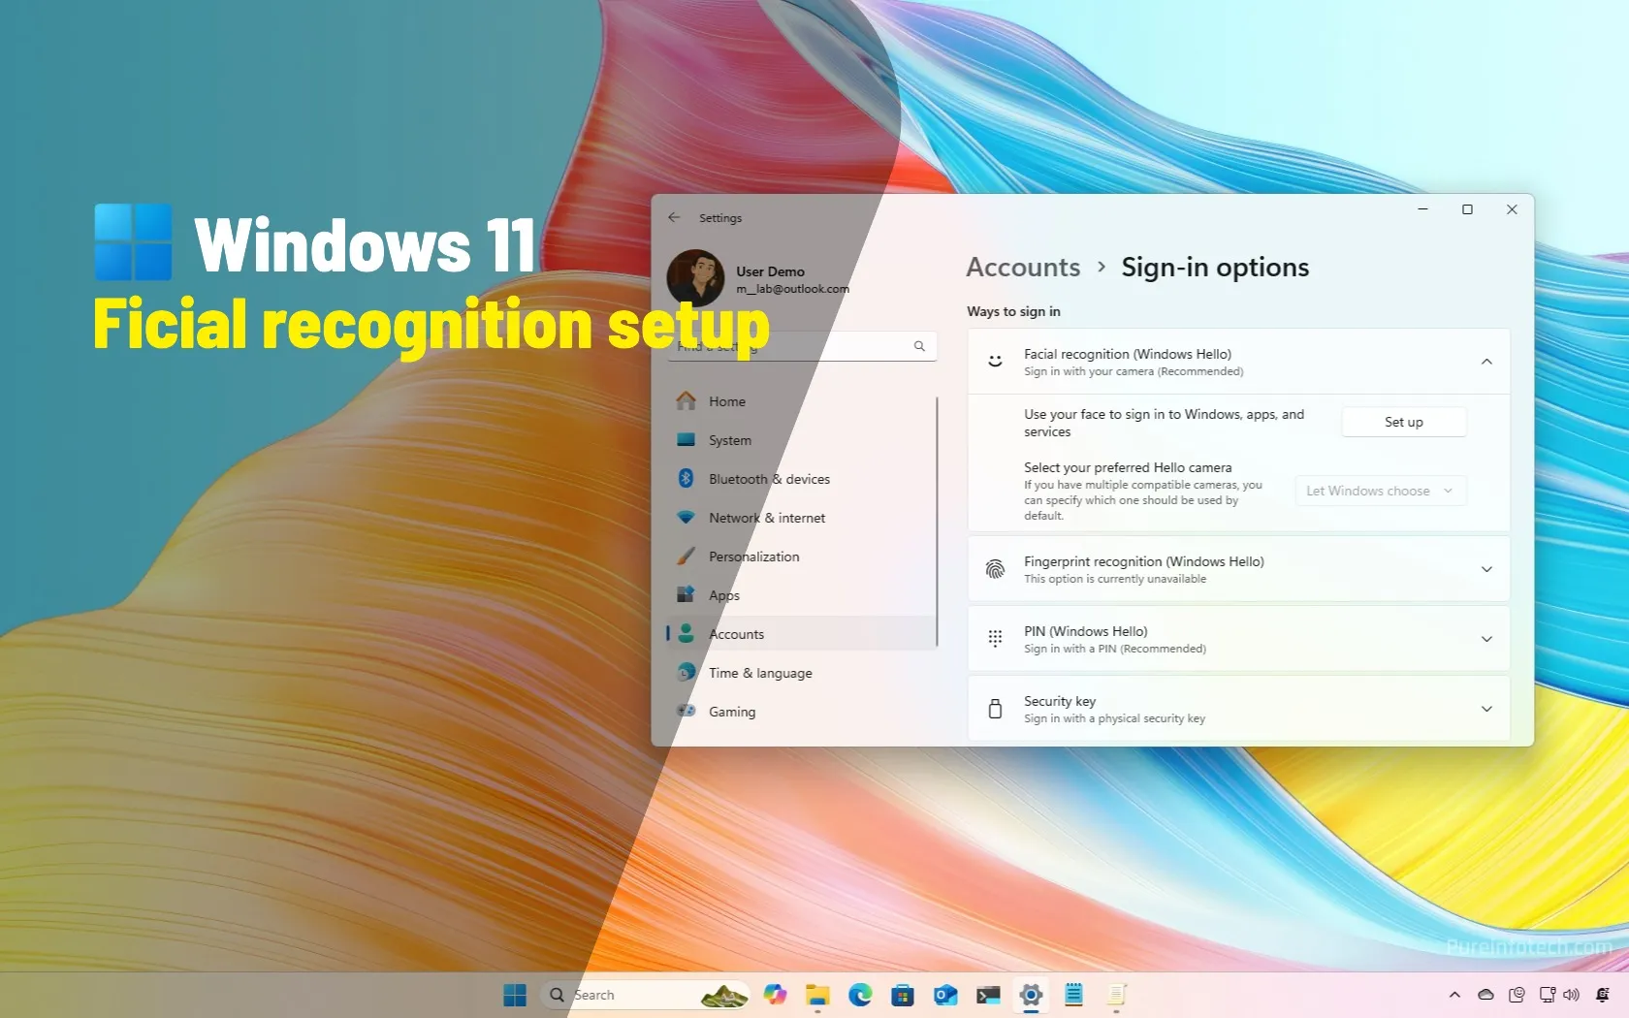Screen dimensions: 1629x1018
Task: Select Apps in the Settings sidebar
Action: (x=722, y=594)
